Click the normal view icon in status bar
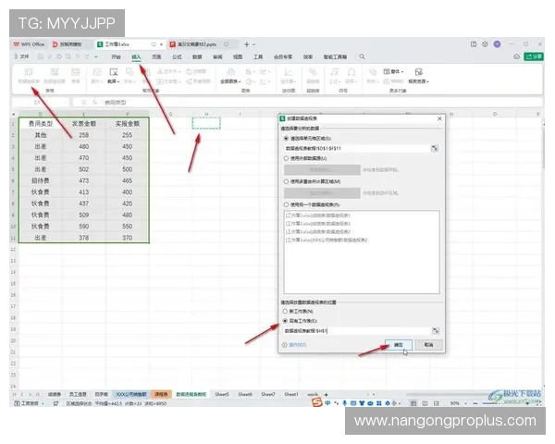The width and height of the screenshot is (555, 444). click(413, 403)
